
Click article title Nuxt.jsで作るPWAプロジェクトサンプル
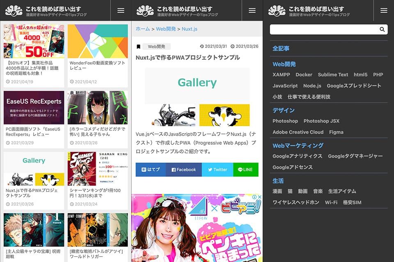tap(188, 58)
